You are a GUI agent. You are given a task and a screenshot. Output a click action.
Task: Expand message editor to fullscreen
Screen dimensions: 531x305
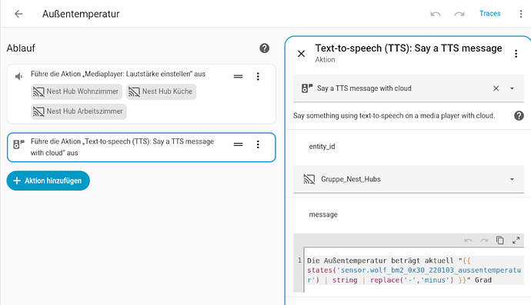pyautogui.click(x=516, y=240)
